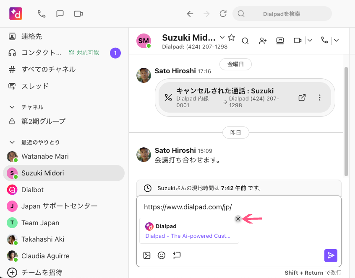The image size is (355, 278).
Task: Go forward with the right arrow
Action: pyautogui.click(x=206, y=14)
